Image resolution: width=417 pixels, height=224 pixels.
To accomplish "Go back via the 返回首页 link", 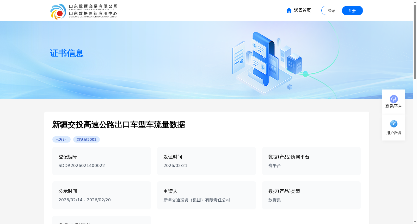I will pos(302,10).
